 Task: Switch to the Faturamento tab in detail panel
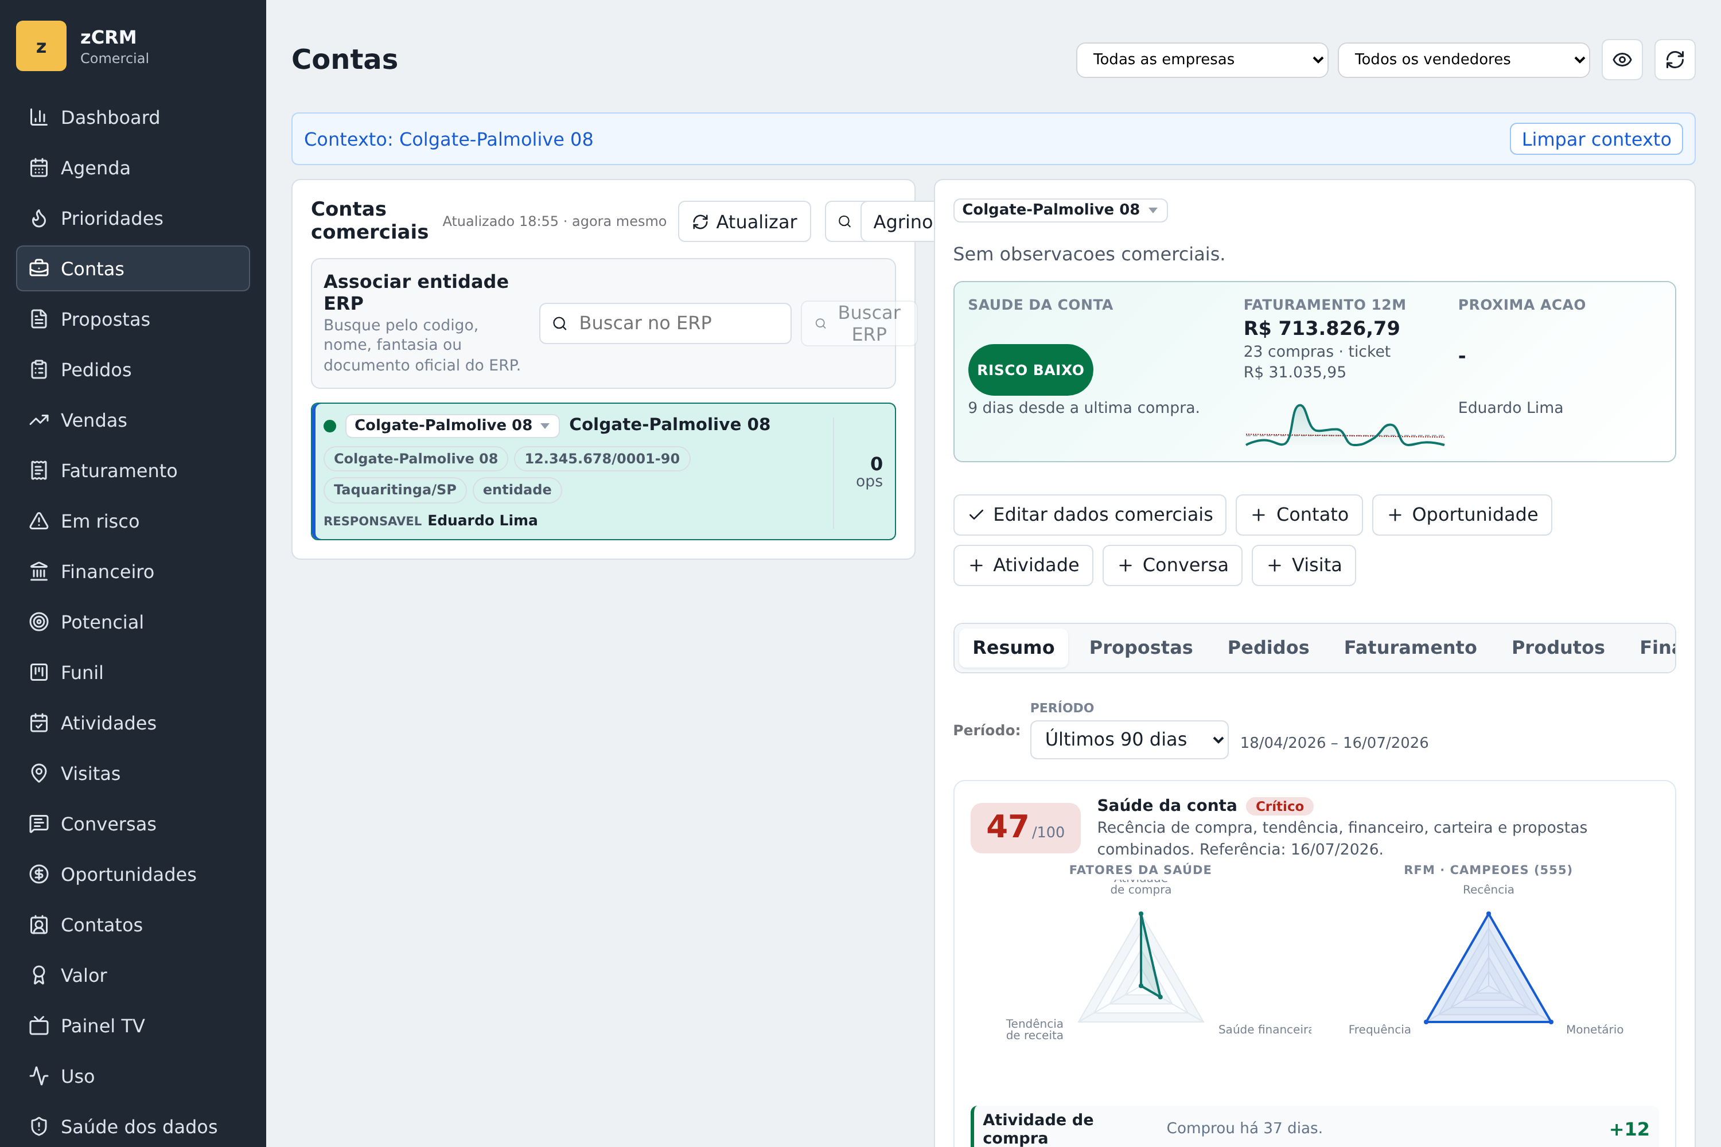tap(1410, 647)
